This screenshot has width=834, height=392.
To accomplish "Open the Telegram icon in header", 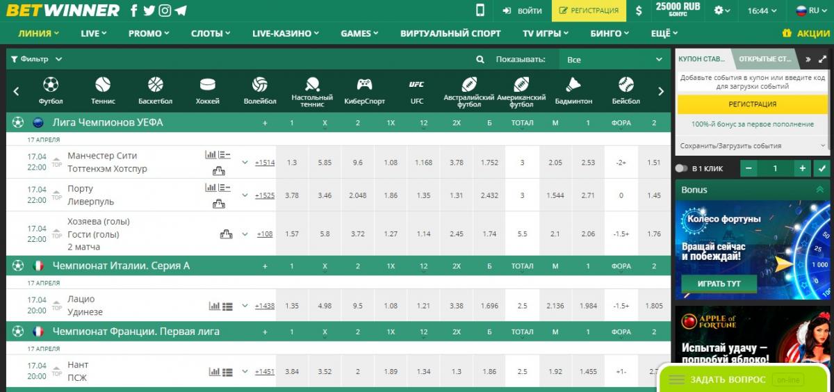I will tap(181, 10).
